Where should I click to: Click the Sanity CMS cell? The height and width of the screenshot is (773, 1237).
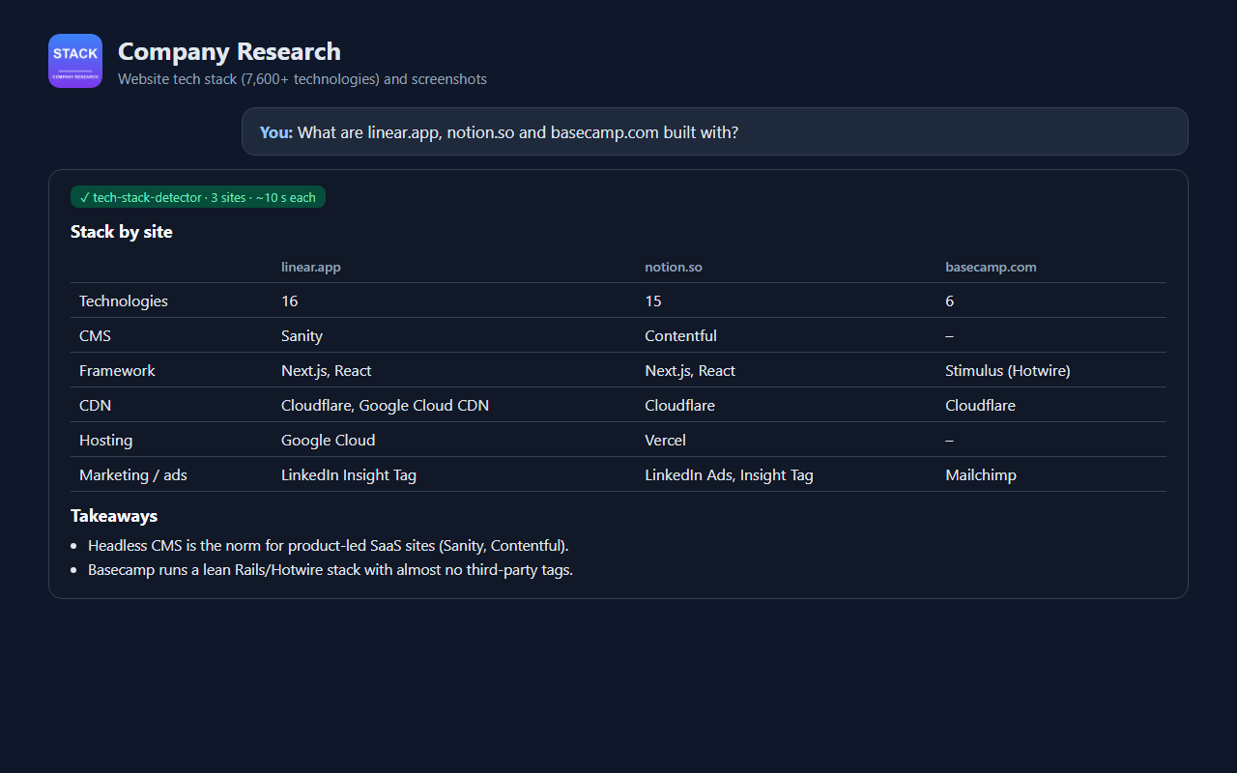pyautogui.click(x=302, y=335)
